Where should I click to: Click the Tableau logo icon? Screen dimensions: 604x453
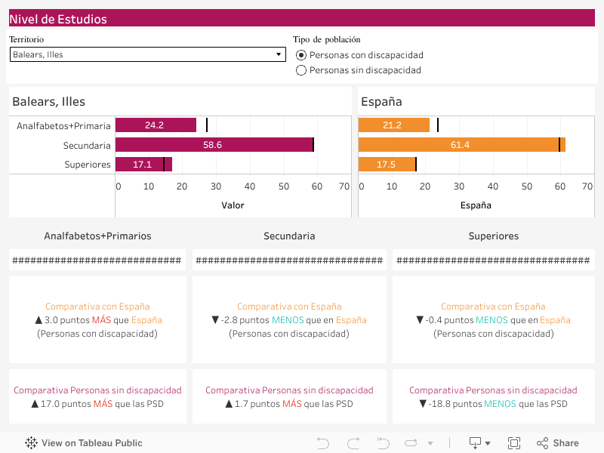click(32, 443)
